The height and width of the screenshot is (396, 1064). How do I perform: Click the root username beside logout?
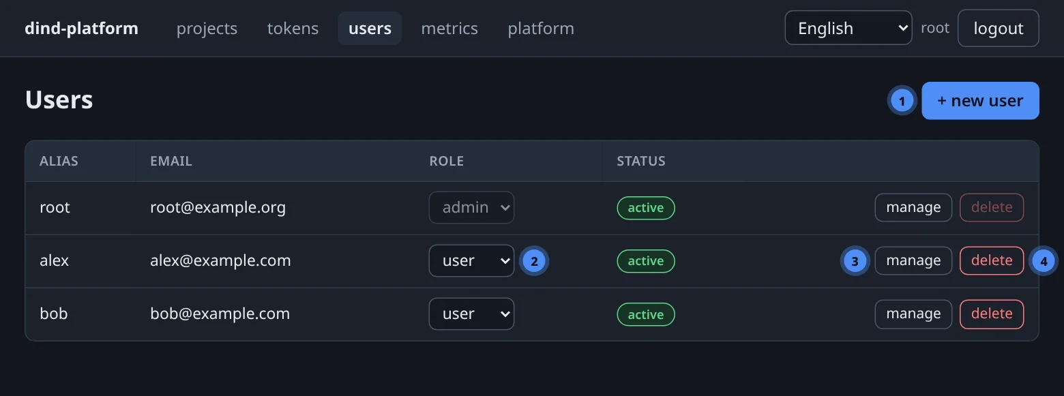coord(935,28)
